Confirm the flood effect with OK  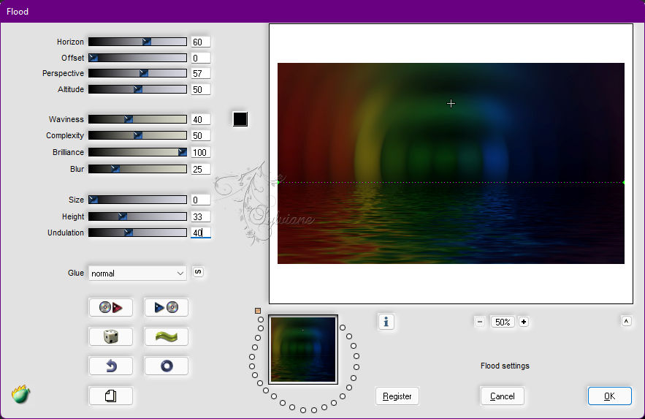point(610,396)
